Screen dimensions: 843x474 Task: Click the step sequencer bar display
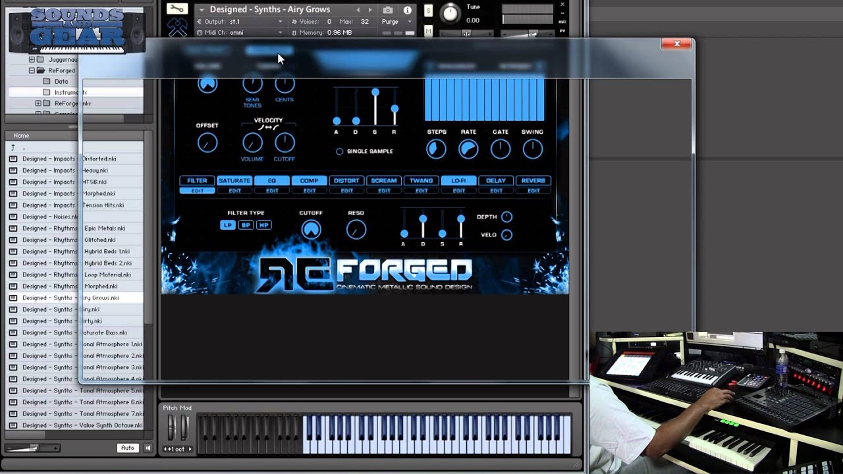(x=485, y=99)
